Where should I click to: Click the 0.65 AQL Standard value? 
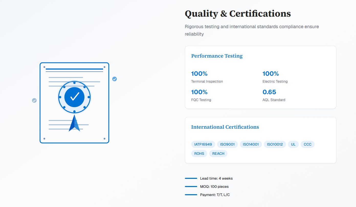(x=269, y=92)
